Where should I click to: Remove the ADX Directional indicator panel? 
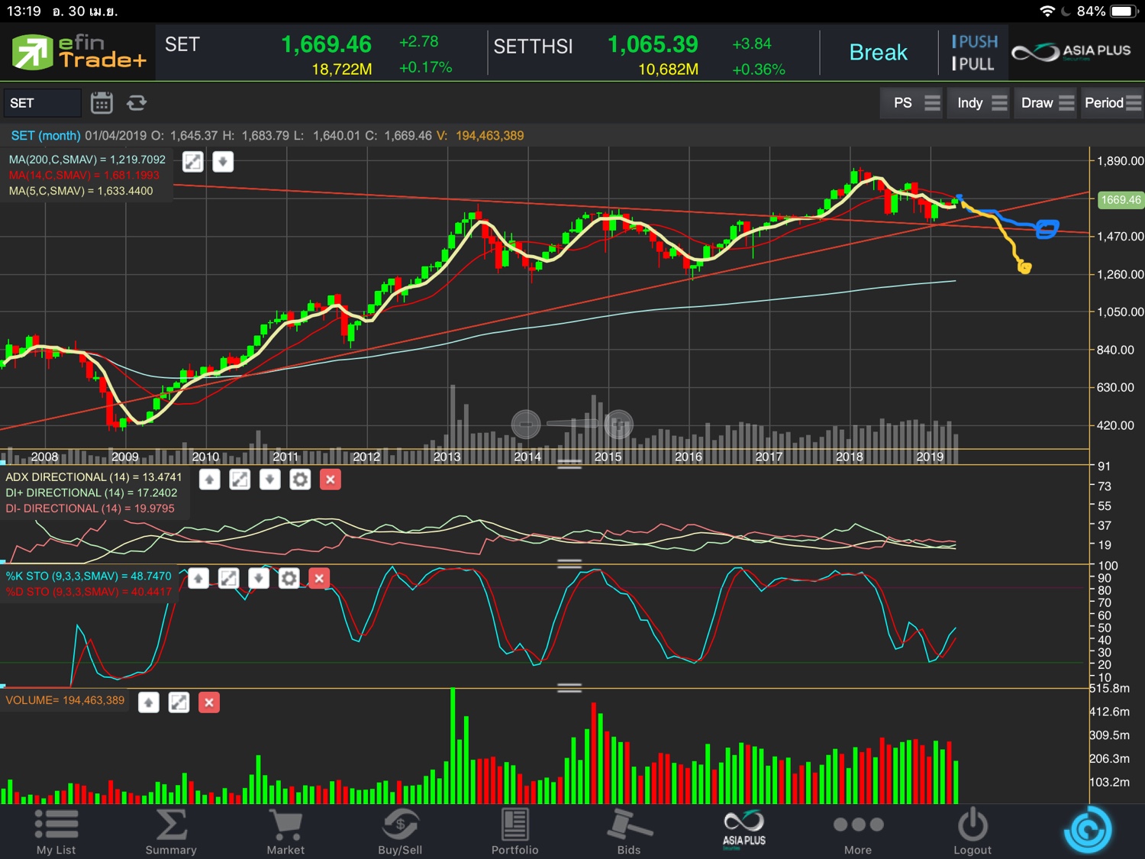[331, 480]
